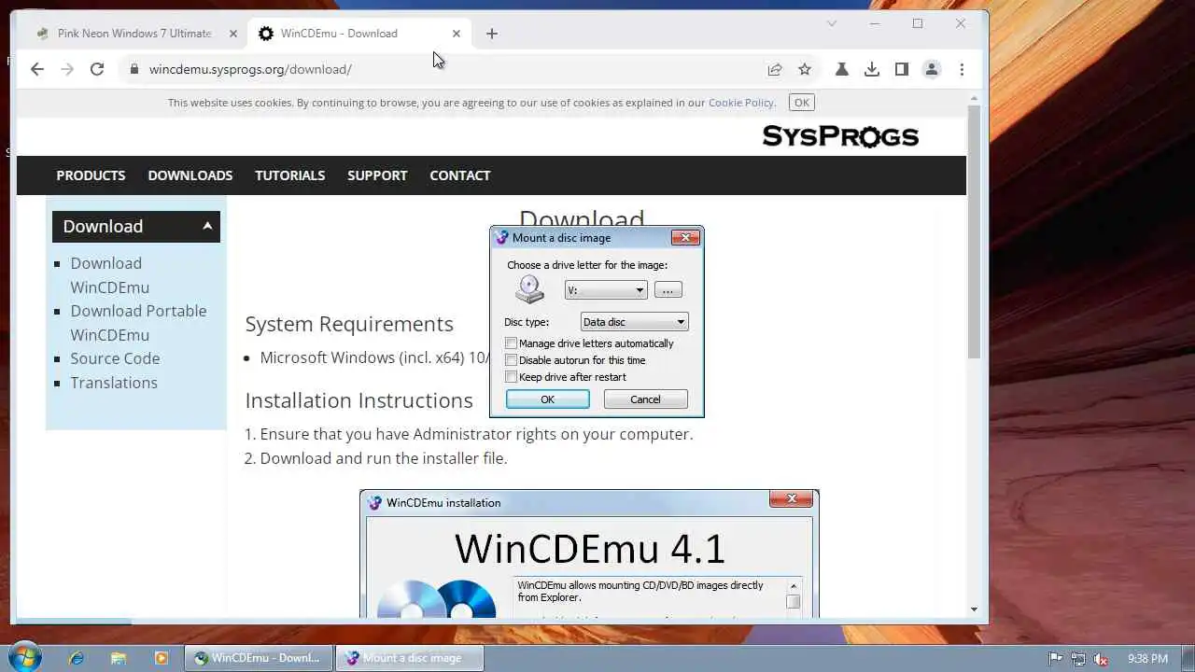Open the Action Center flag tray icon

point(1056,659)
